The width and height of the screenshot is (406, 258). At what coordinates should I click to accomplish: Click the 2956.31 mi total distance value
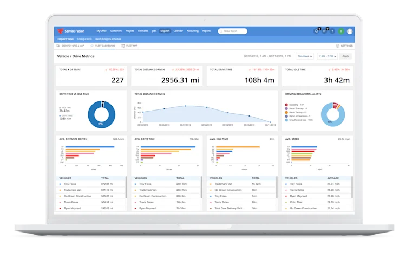pos(180,80)
